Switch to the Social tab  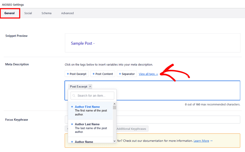coord(28,13)
